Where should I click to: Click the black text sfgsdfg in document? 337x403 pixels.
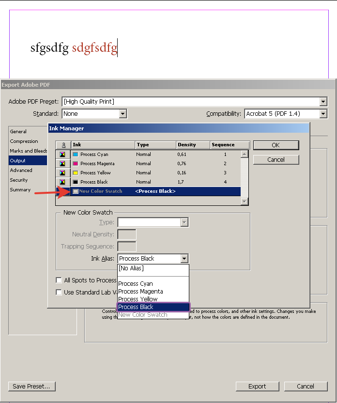(49, 48)
